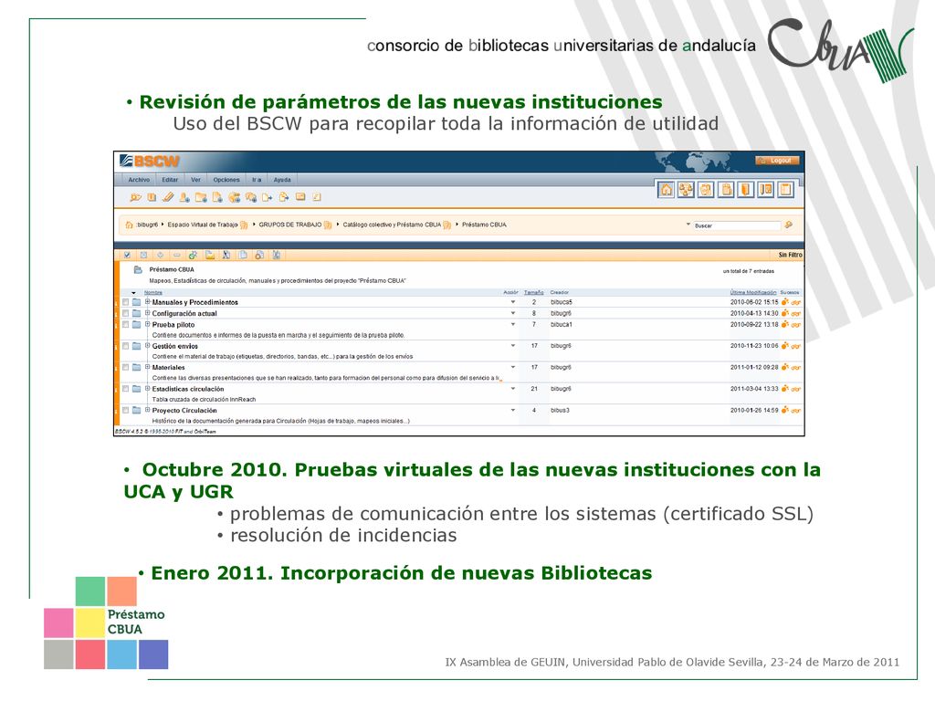Click the date 2011-01-12 09:28
The image size is (935, 701).
(754, 367)
